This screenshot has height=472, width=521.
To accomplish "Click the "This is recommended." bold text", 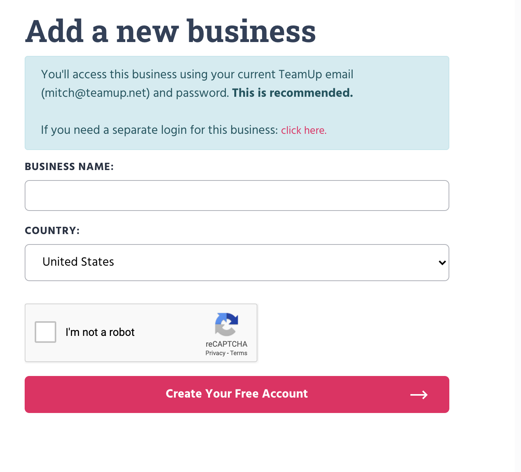I will pos(292,93).
